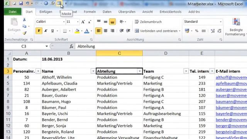Screen dimensions: 247x139
Task: Open the Add-Ins tab
Action: (x=194, y=12)
